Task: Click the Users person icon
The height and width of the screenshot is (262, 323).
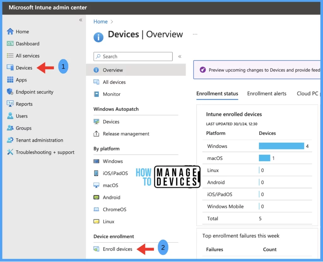Action: (x=10, y=116)
